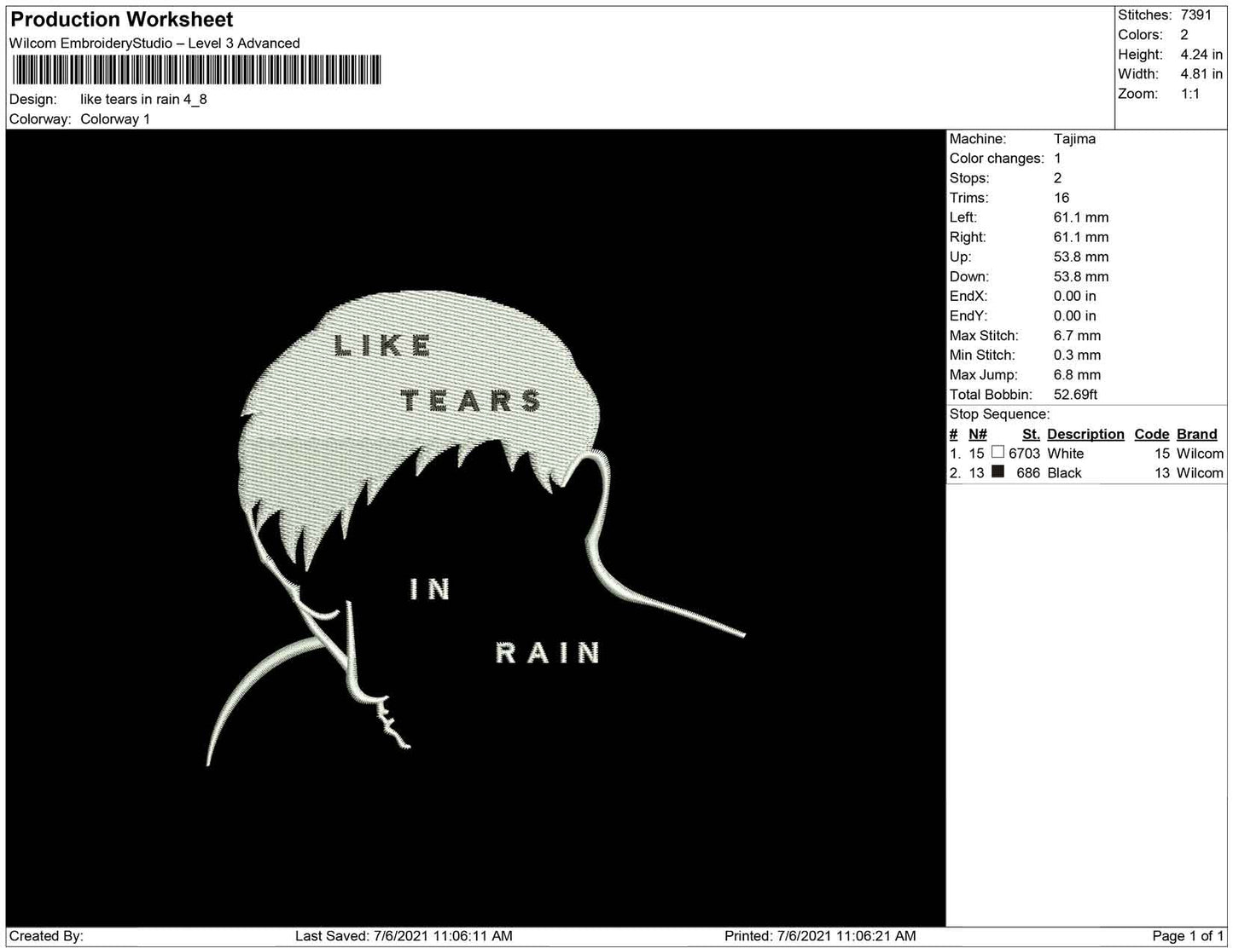Select stitch count "6703" in White row

click(x=1024, y=454)
